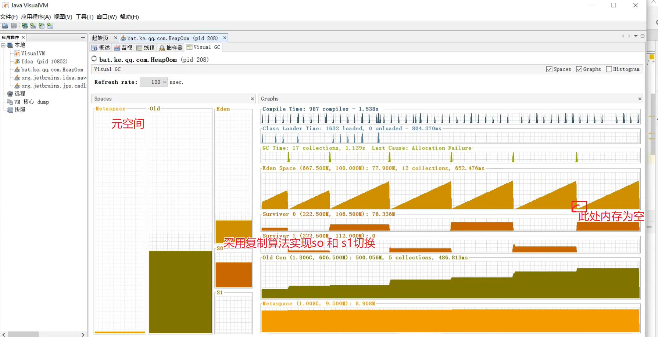The height and width of the screenshot is (337, 658).
Task: Open the 应用程序(A) menu
Action: [36, 17]
